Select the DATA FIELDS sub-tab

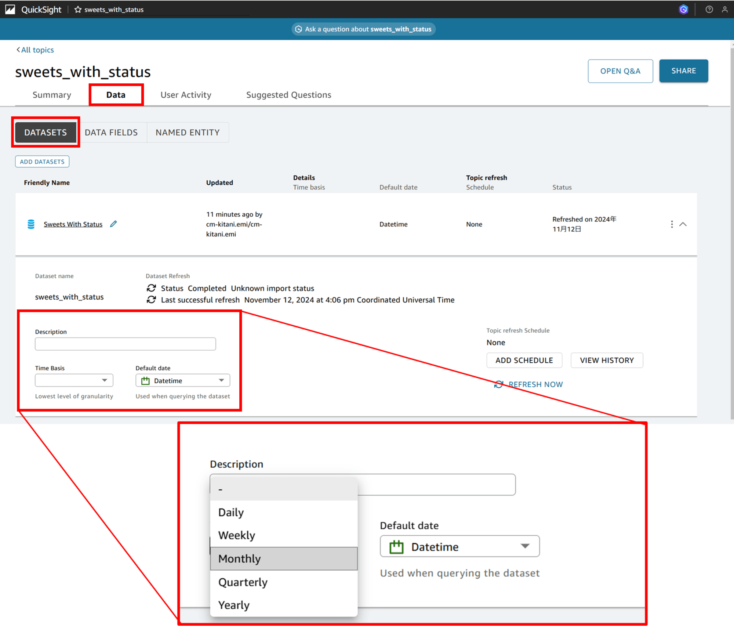111,132
